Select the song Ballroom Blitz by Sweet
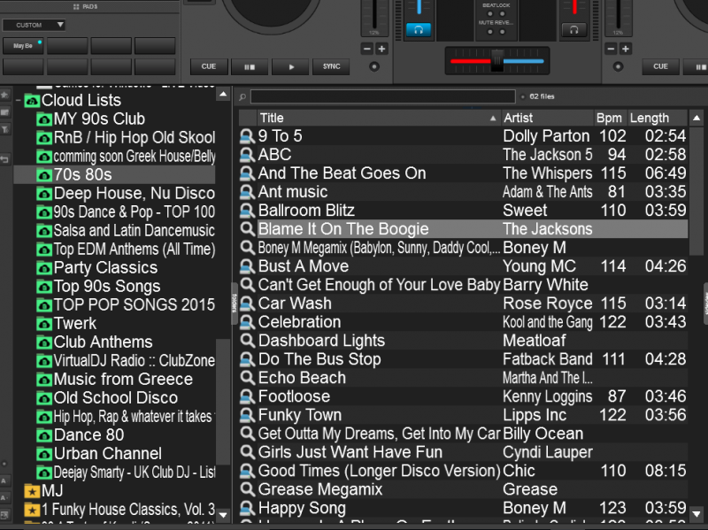The image size is (708, 530). coord(463,211)
